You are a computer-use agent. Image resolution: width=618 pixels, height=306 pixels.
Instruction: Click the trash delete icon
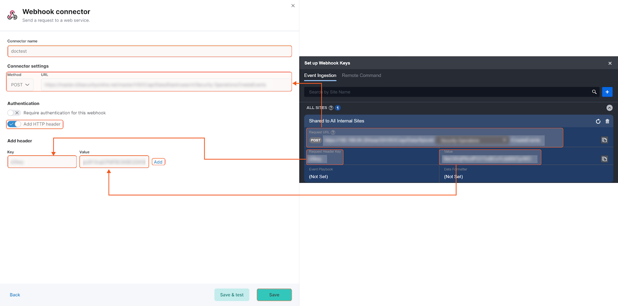click(x=607, y=121)
